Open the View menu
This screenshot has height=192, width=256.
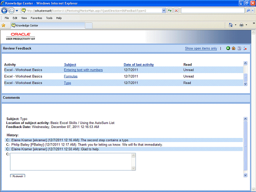click(24, 18)
